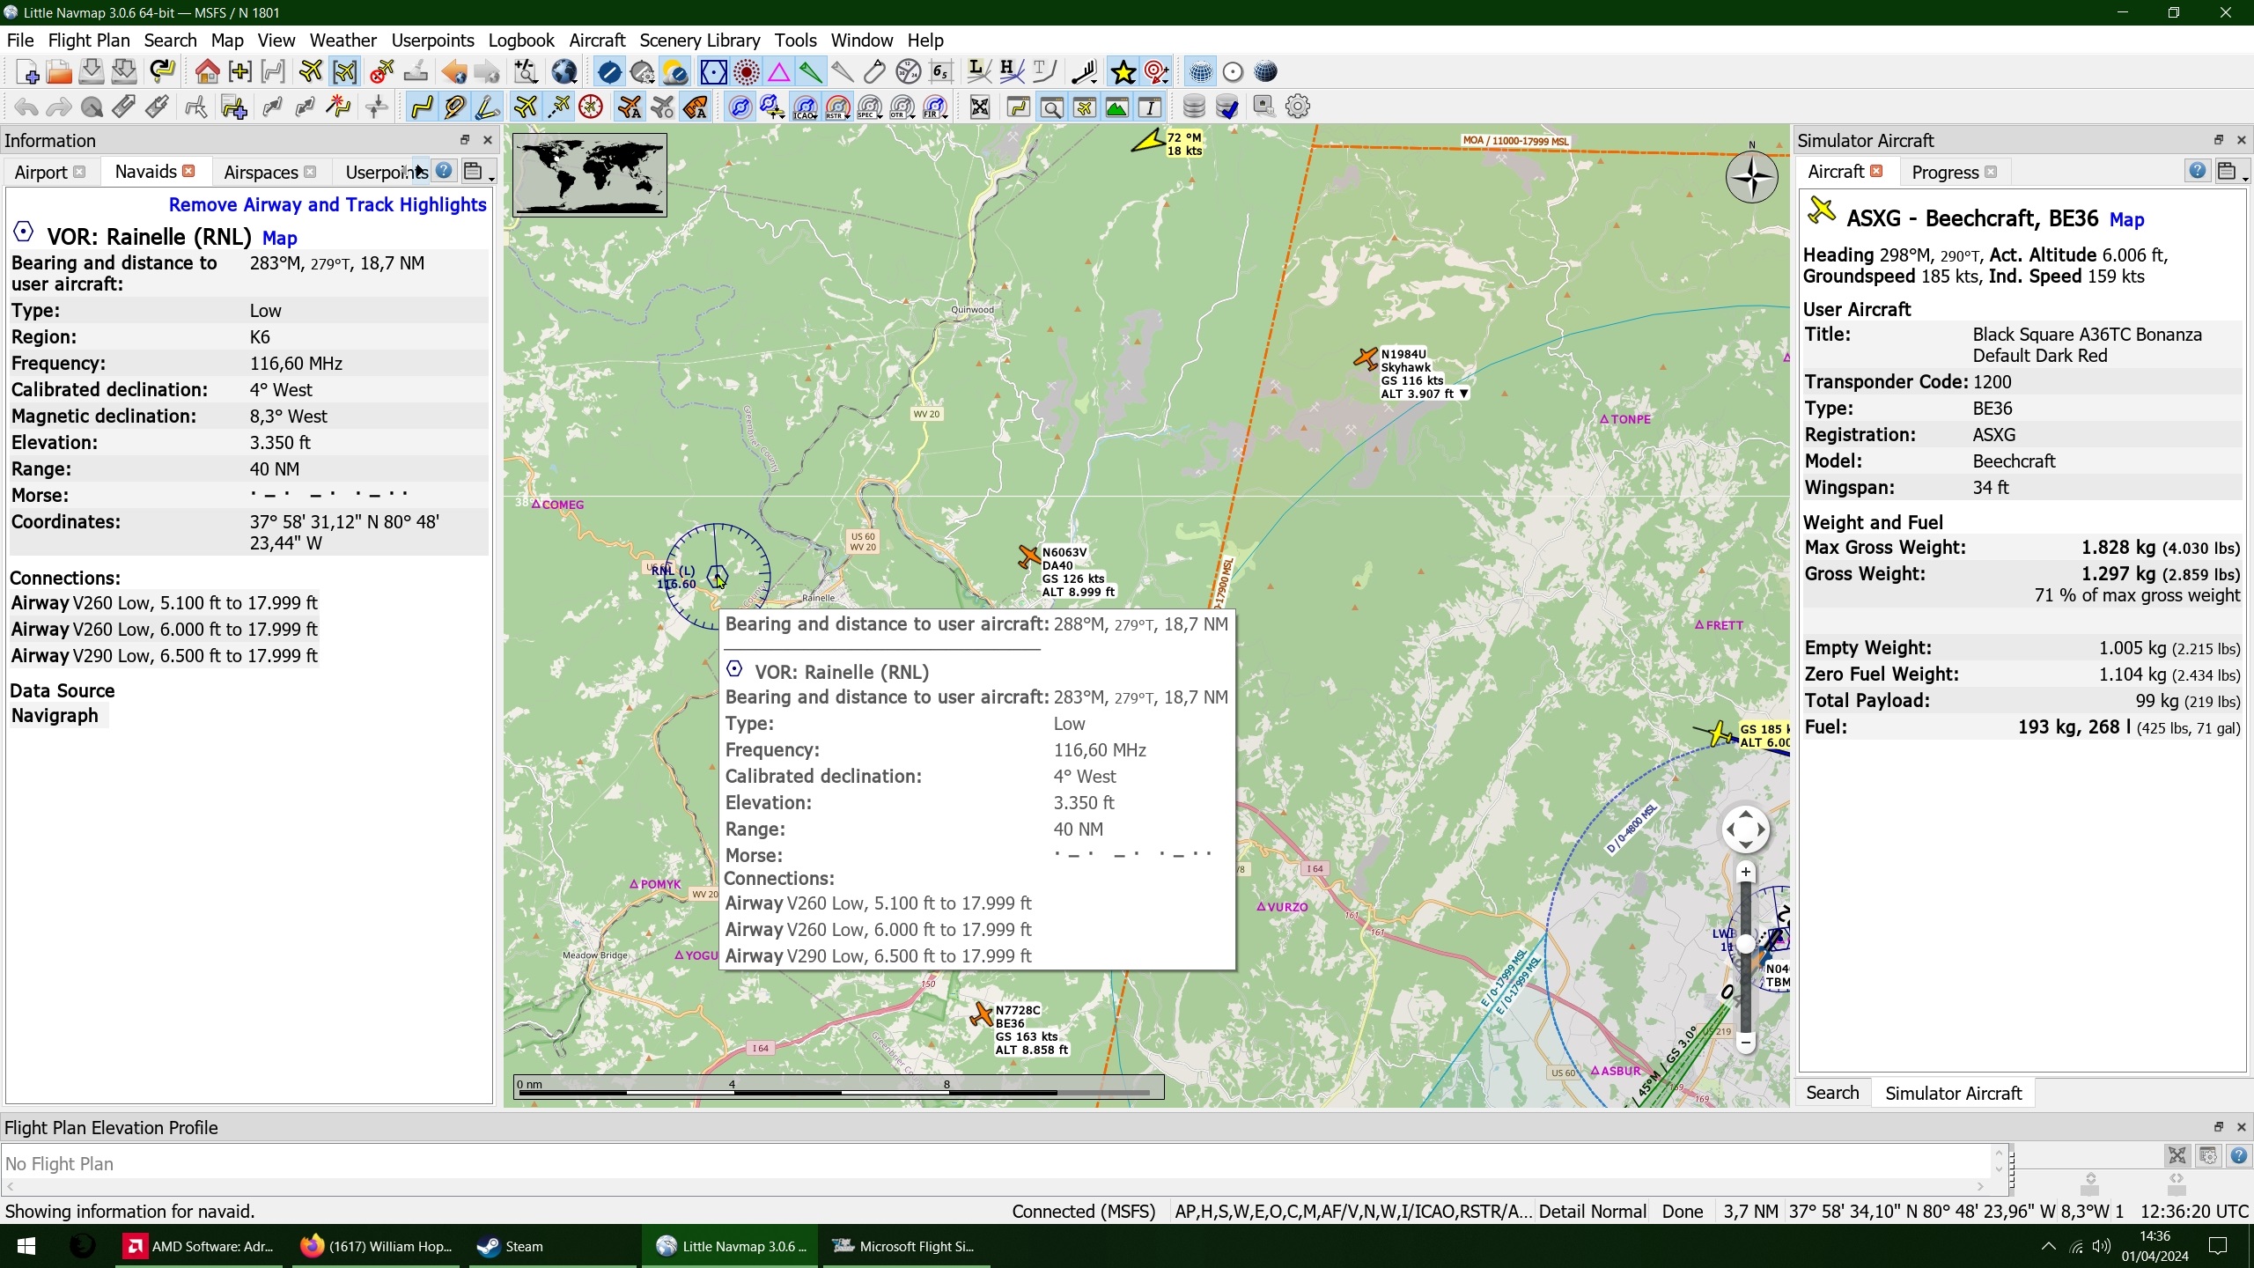Viewport: 2254px width, 1268px height.
Task: Create a new flight plan
Action: [26, 72]
